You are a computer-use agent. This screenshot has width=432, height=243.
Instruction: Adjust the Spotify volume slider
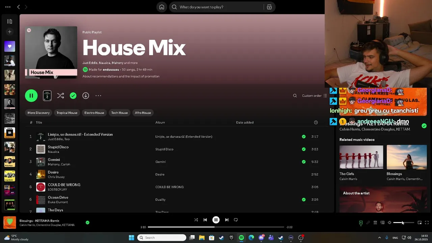pos(404,223)
